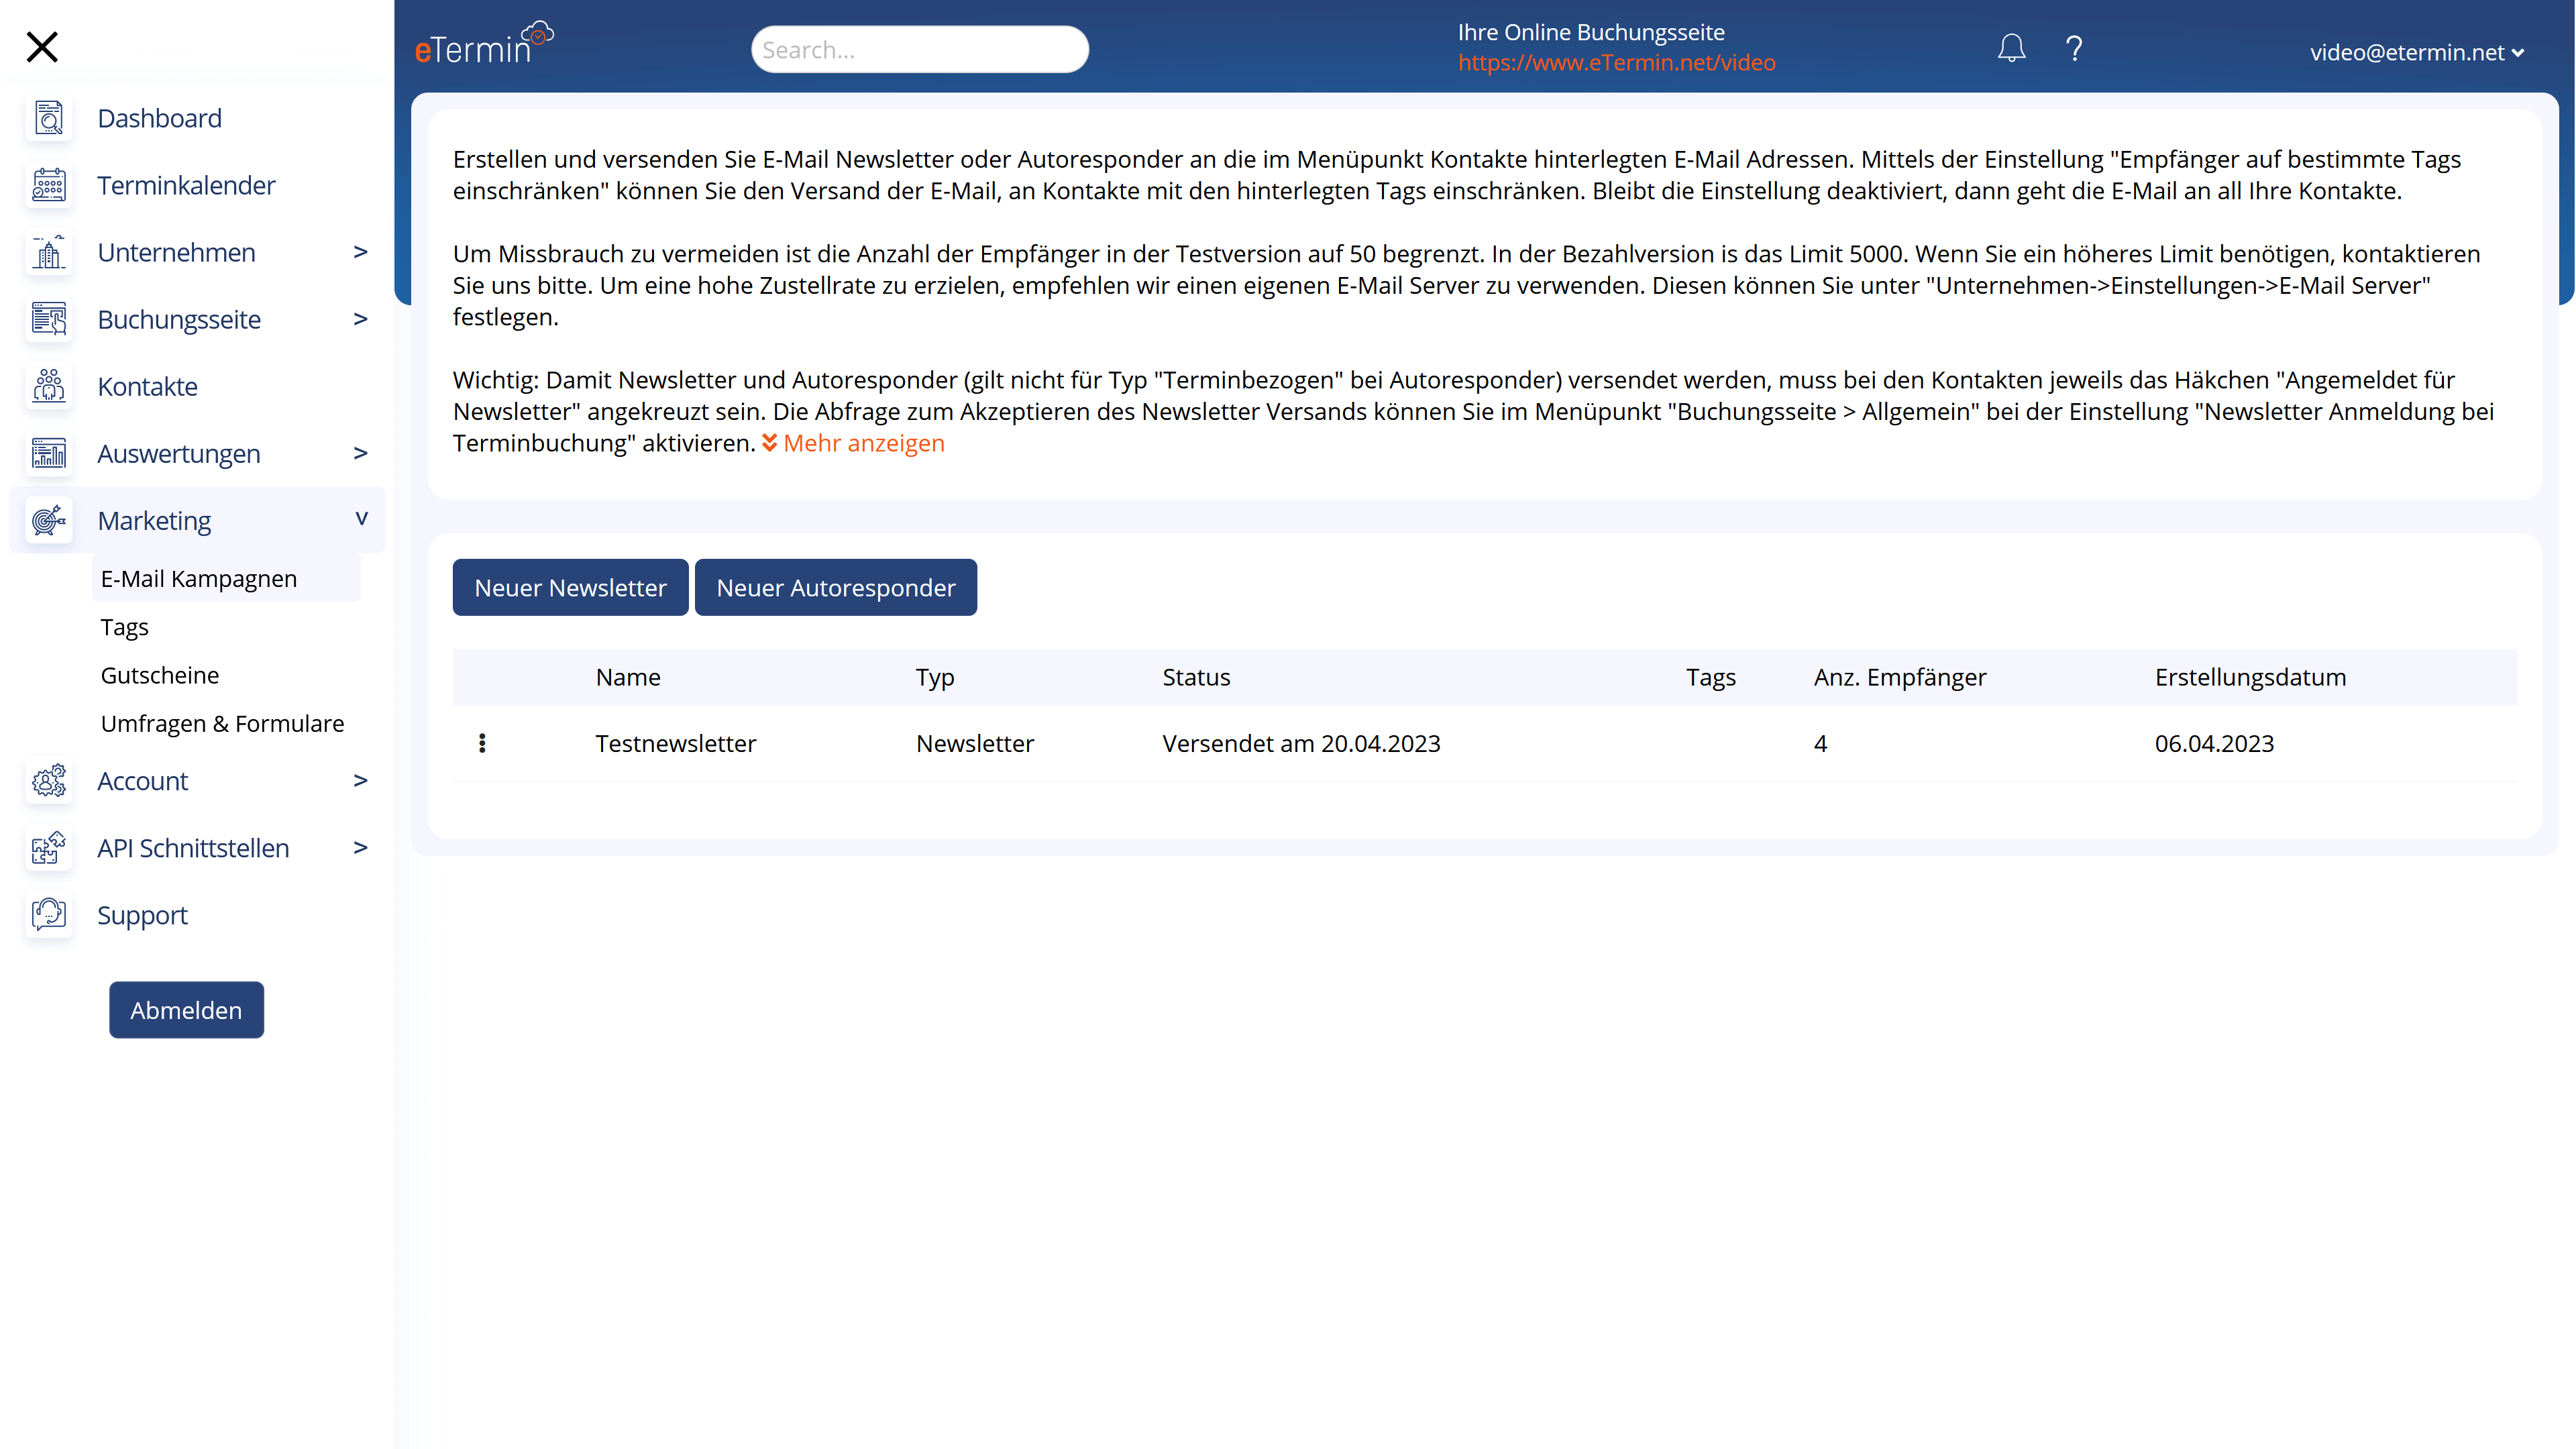
Task: Click the Account icon in sidebar
Action: (x=48, y=780)
